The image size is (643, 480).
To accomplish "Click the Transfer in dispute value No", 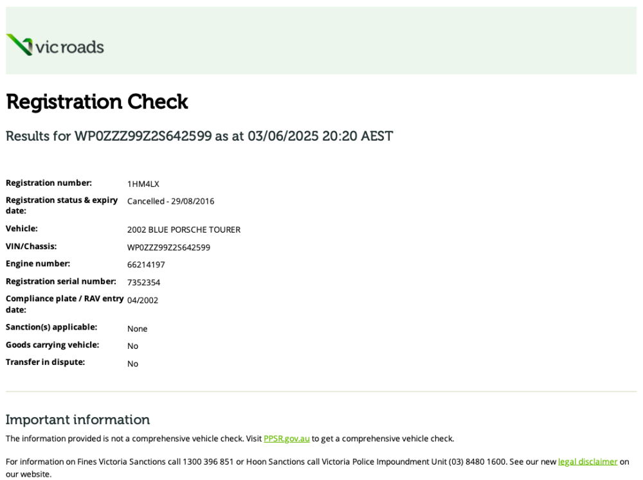I will (132, 364).
